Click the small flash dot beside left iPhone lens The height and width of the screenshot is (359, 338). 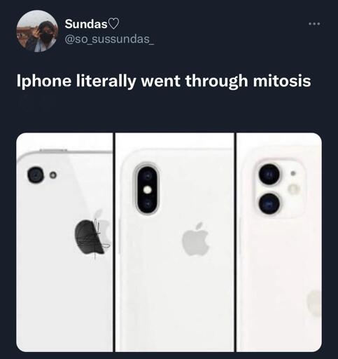click(x=53, y=175)
